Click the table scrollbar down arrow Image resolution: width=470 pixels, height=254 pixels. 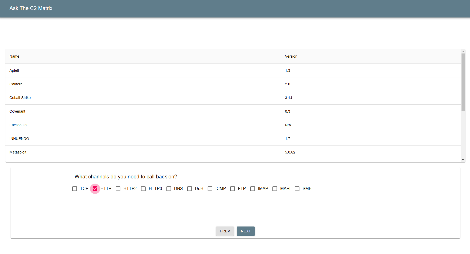(x=463, y=160)
